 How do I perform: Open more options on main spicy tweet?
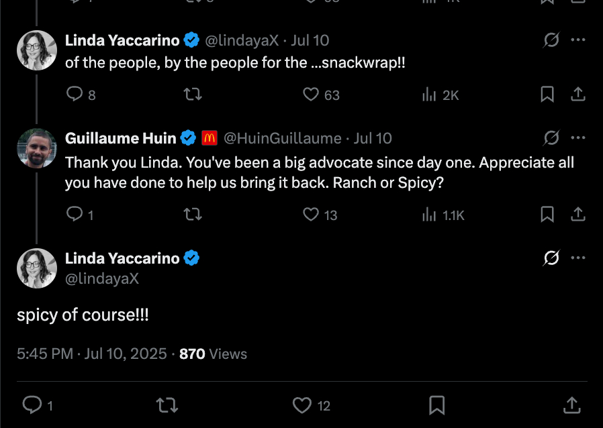(577, 258)
